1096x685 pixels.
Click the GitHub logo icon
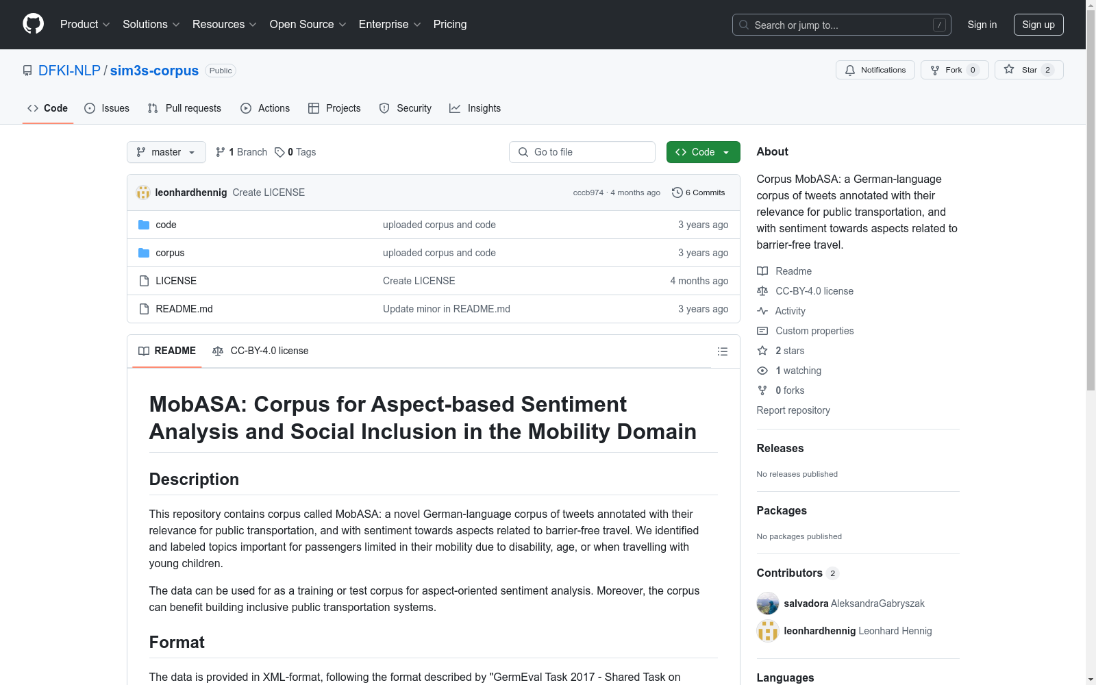click(33, 24)
